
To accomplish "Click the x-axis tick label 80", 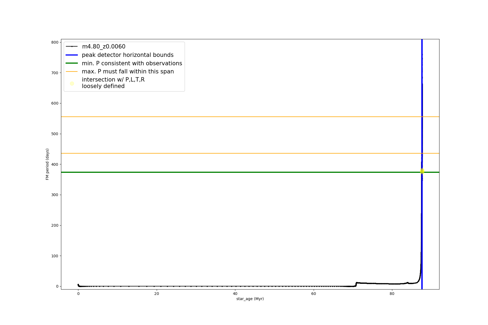I will pyautogui.click(x=392, y=294).
